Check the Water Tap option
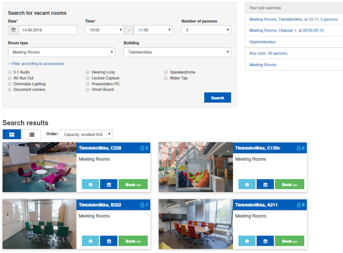 click(x=166, y=78)
